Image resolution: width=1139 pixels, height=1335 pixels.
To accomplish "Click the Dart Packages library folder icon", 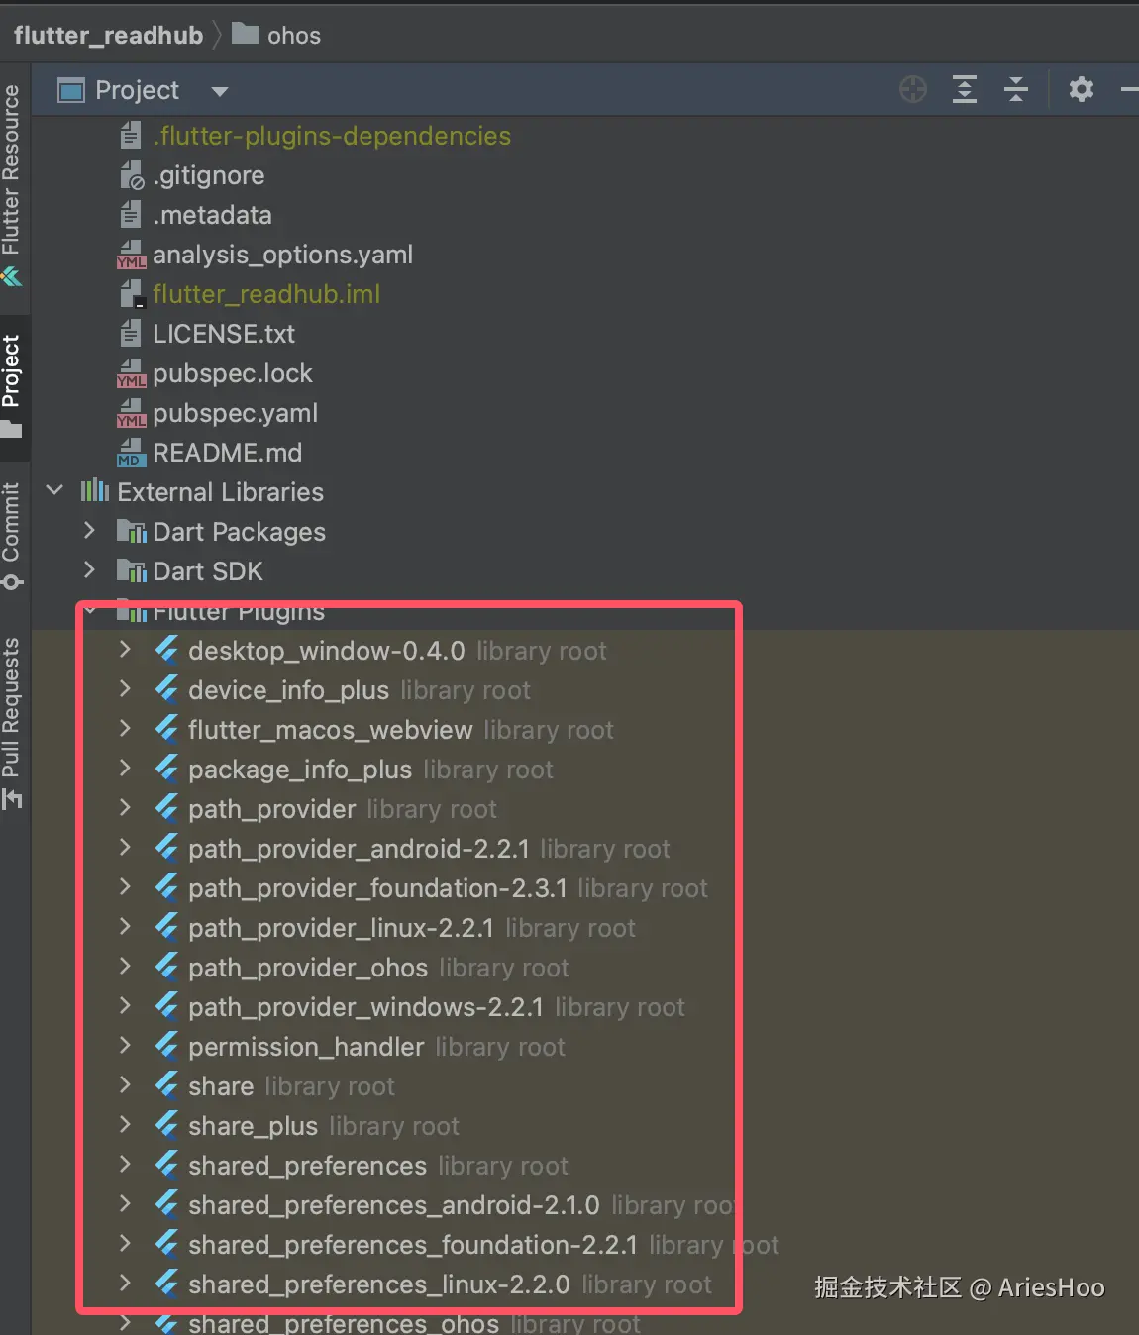I will 132,532.
